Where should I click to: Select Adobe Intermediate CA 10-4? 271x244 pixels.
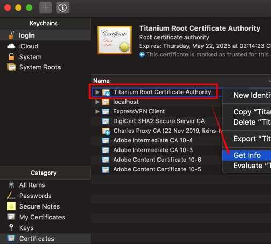(x=153, y=140)
